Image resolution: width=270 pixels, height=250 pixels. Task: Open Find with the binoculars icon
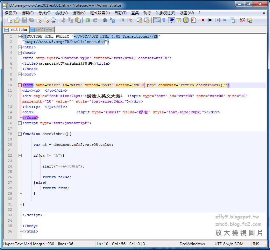pos(105,20)
